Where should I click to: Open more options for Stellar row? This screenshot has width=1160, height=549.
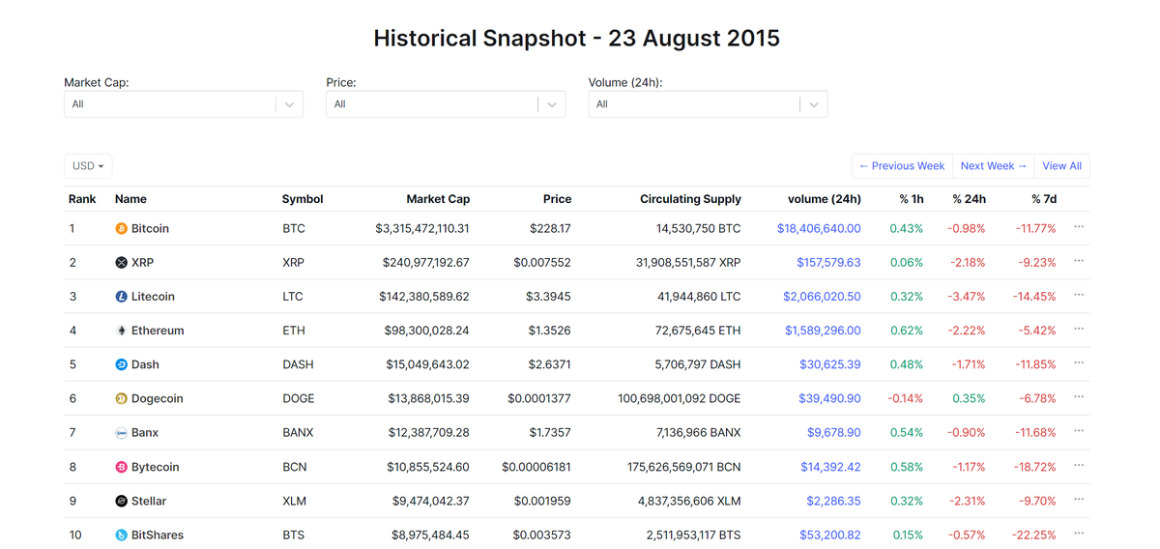[x=1079, y=500]
